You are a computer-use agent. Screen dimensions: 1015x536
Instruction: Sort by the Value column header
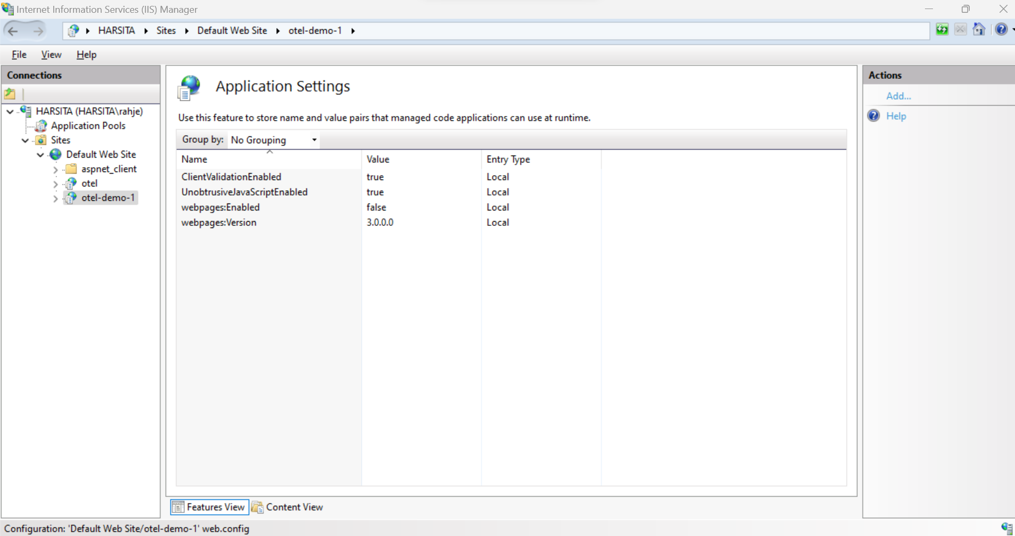(378, 159)
